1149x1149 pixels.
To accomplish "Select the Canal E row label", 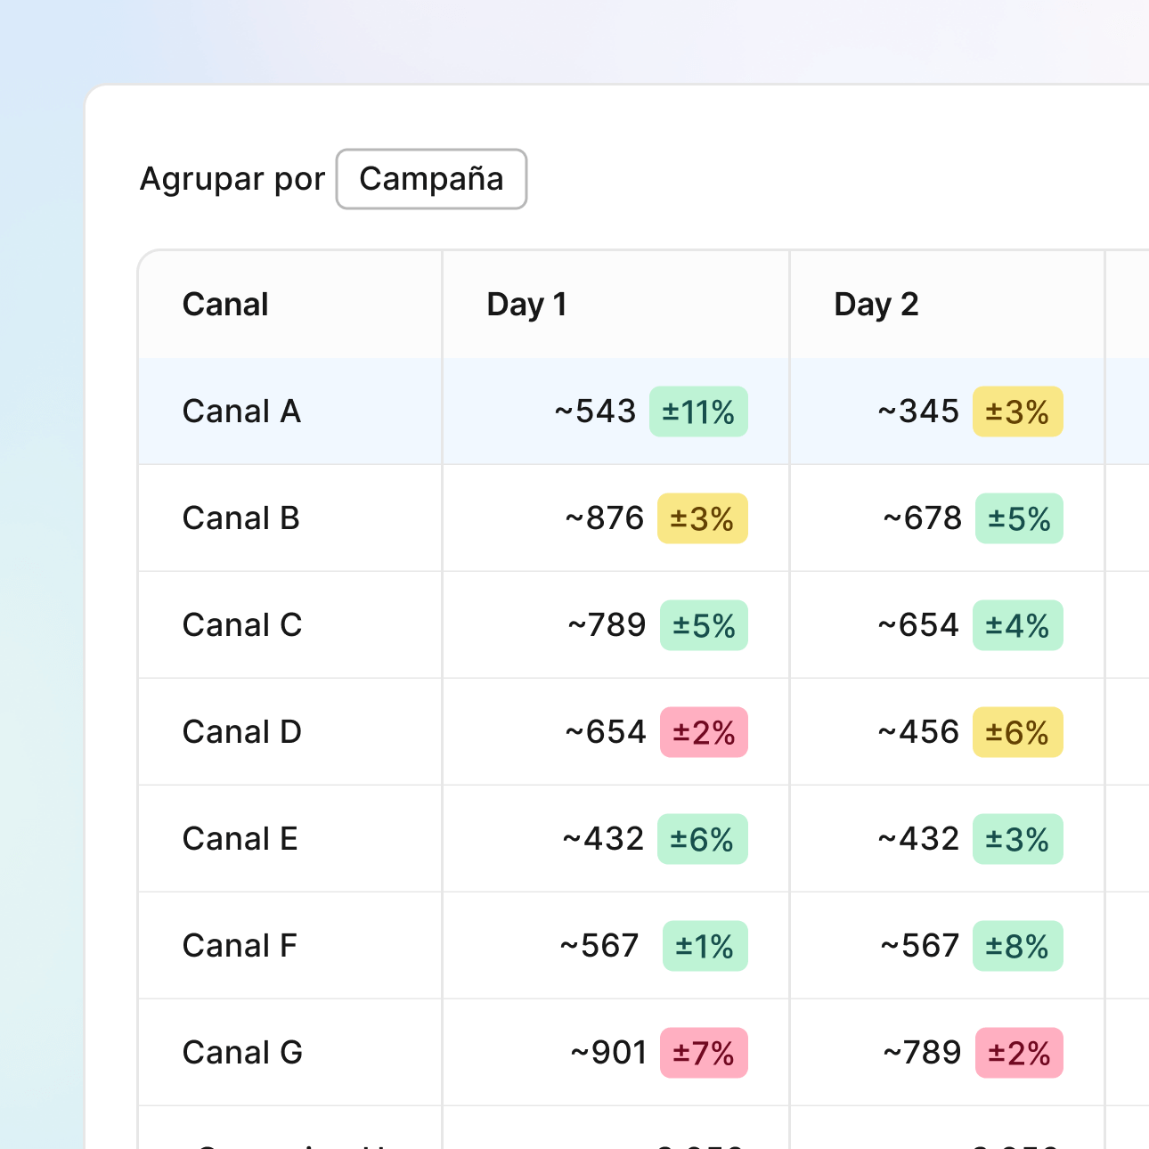I will [240, 839].
